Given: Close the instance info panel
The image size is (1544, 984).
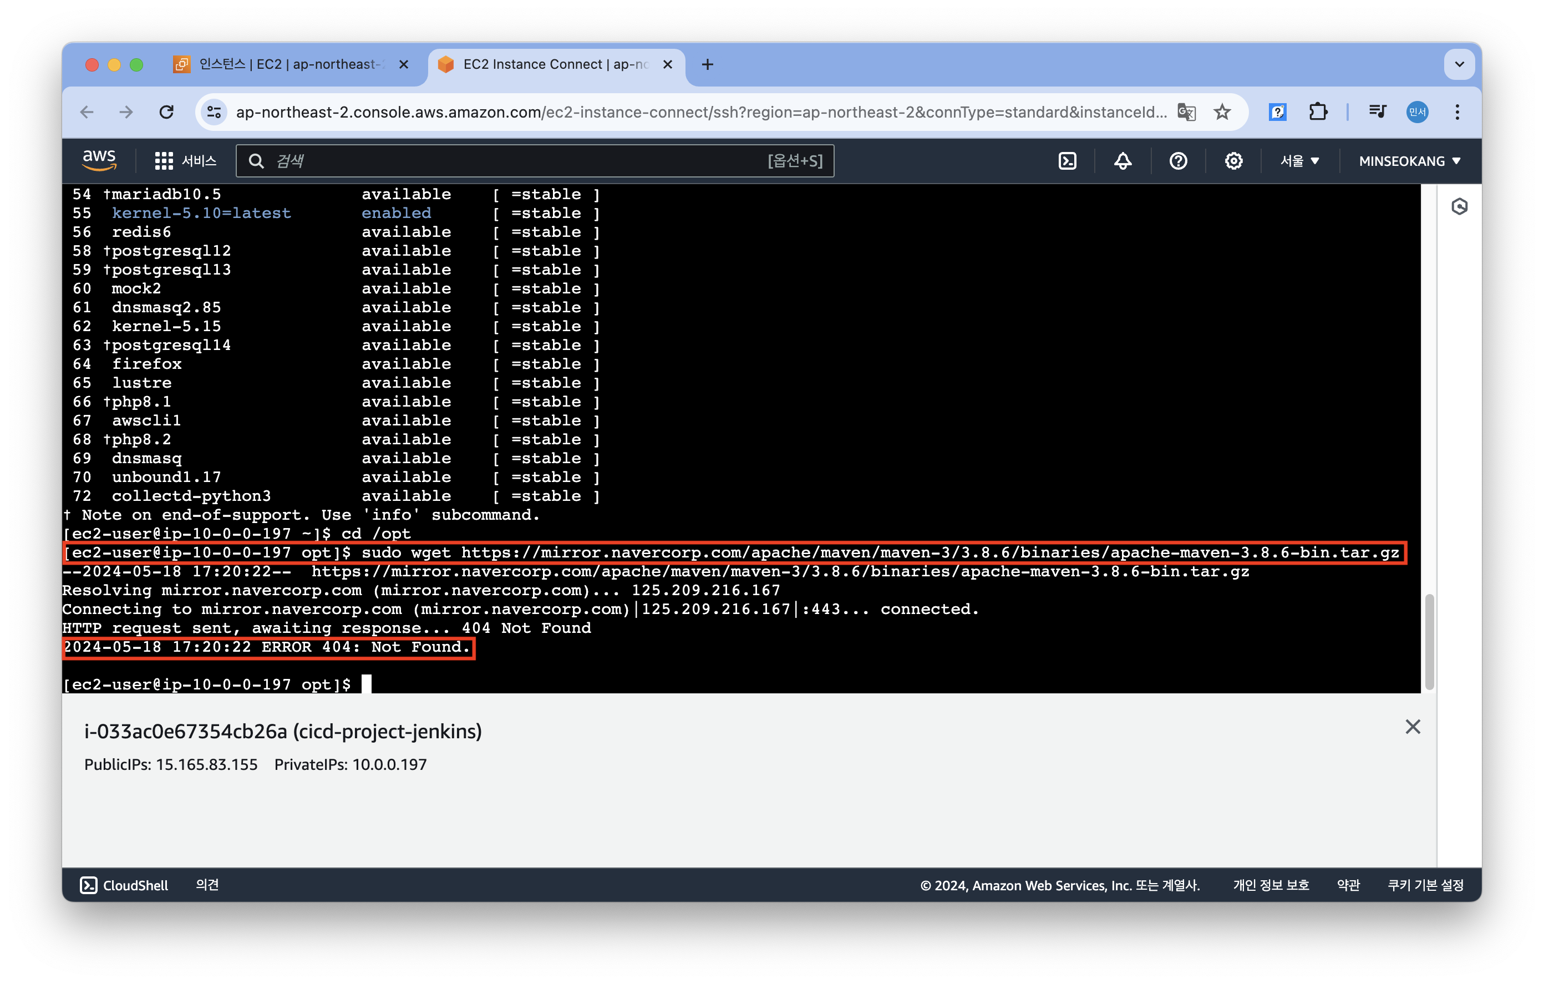Looking at the screenshot, I should tap(1413, 727).
